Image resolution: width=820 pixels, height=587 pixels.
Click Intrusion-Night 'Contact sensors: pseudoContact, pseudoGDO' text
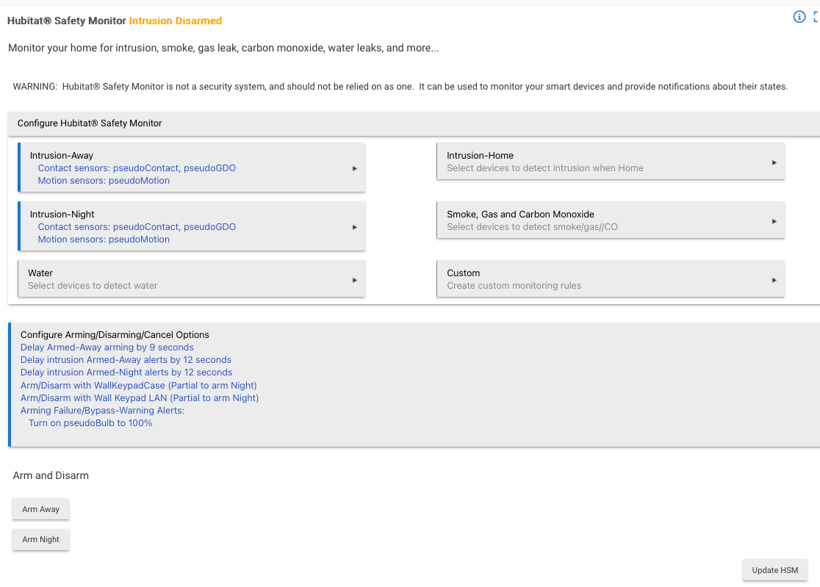pos(137,227)
